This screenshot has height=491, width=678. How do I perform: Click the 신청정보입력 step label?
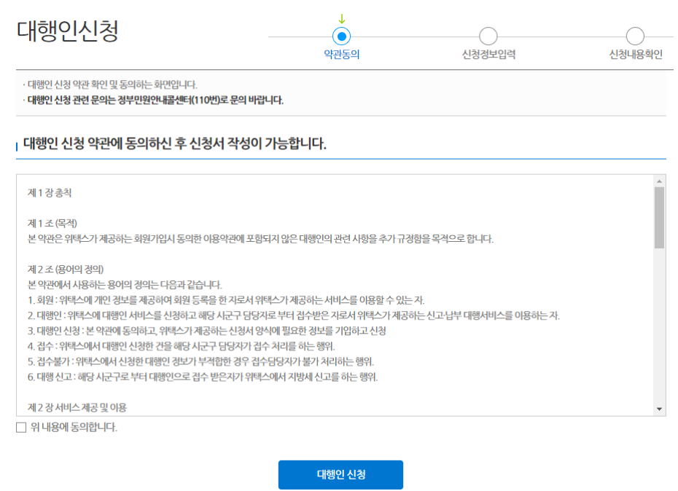click(x=488, y=55)
